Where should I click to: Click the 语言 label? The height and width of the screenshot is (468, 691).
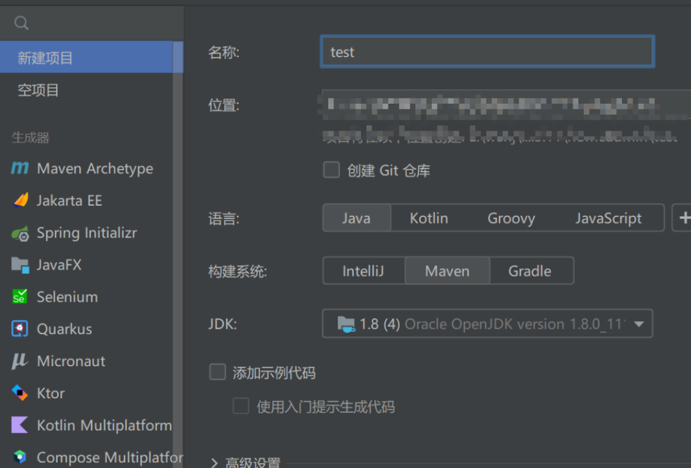224,218
